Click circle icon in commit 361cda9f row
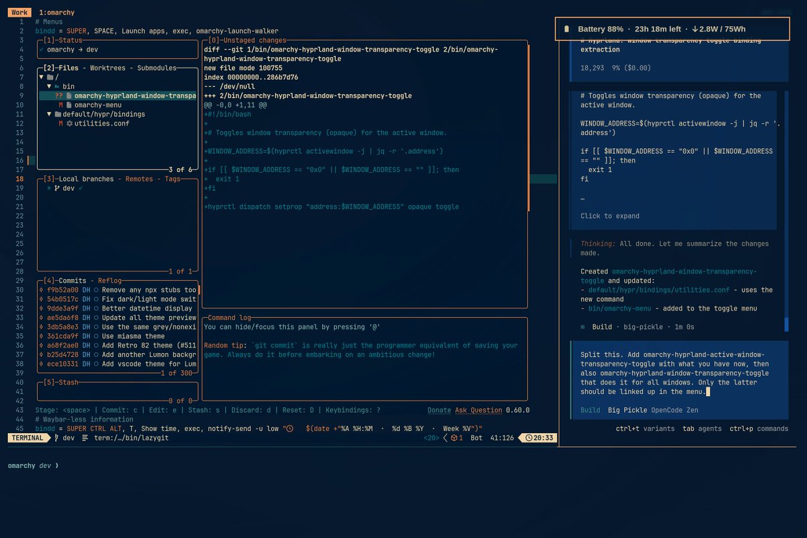 [96, 336]
